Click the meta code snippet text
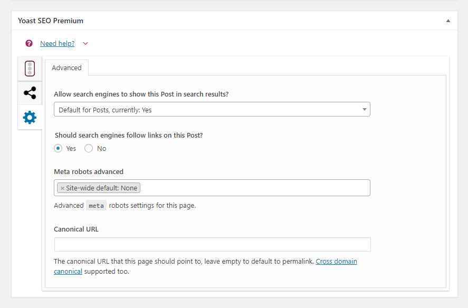 (96, 206)
